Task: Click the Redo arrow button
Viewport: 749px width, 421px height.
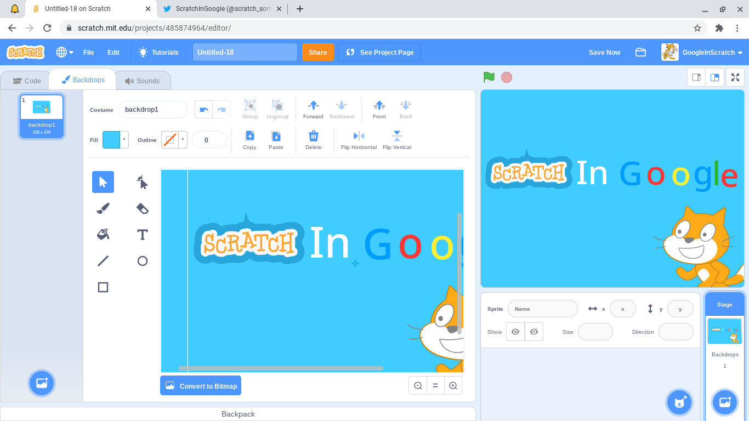Action: pyautogui.click(x=222, y=110)
